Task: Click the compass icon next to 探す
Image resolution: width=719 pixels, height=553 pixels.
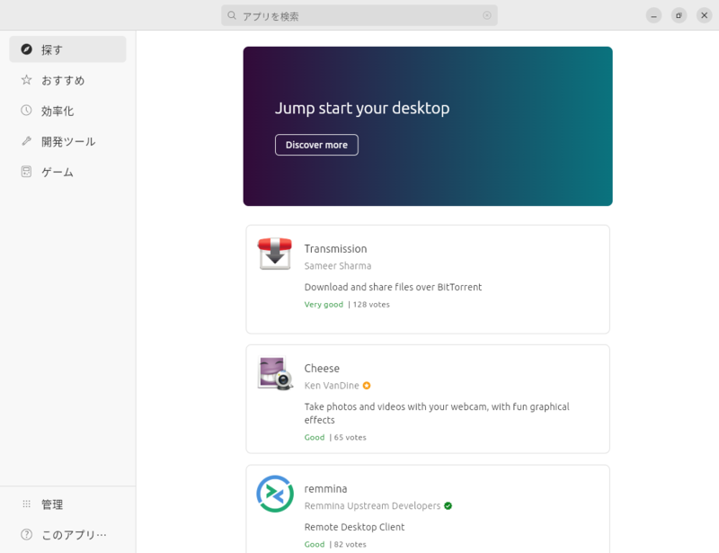Action: pyautogui.click(x=27, y=49)
